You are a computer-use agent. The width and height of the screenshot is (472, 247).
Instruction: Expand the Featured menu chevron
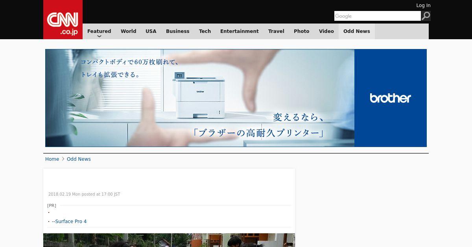[99, 36]
